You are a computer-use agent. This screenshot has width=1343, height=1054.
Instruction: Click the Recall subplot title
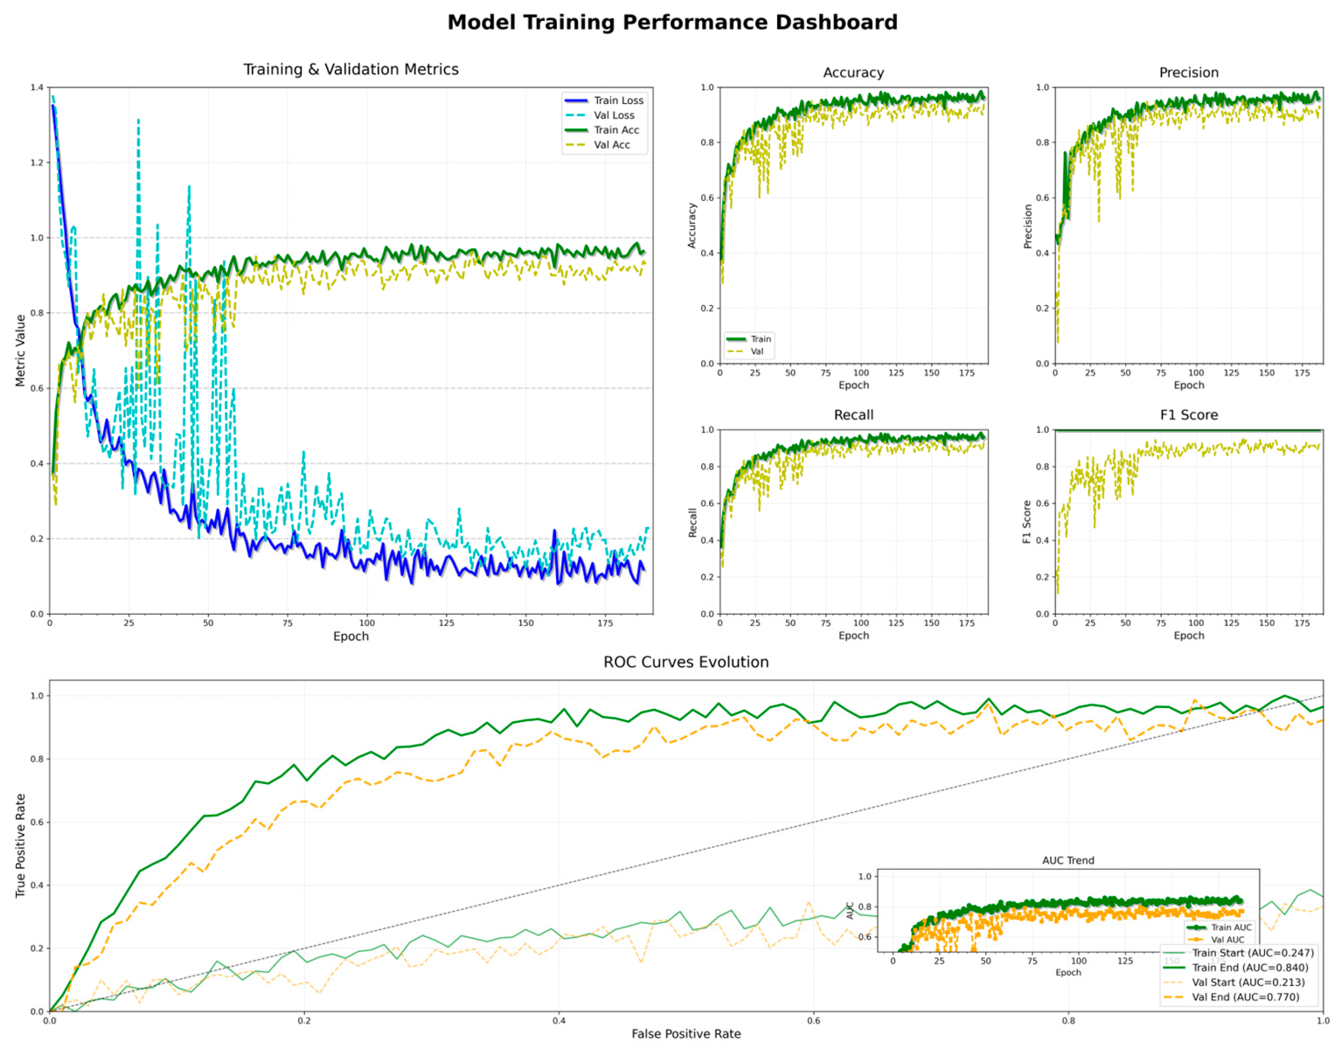coord(853,415)
